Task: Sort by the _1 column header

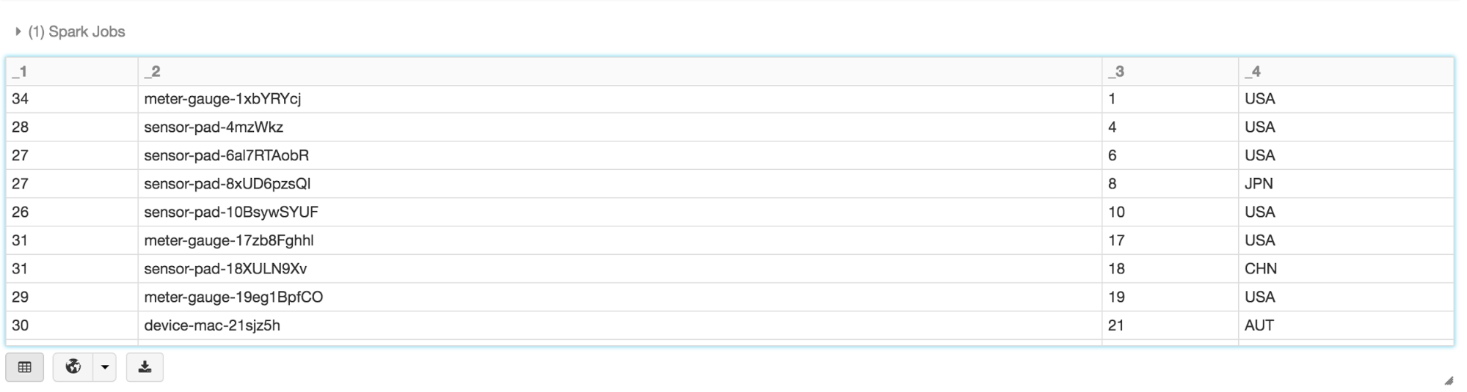Action: point(20,71)
